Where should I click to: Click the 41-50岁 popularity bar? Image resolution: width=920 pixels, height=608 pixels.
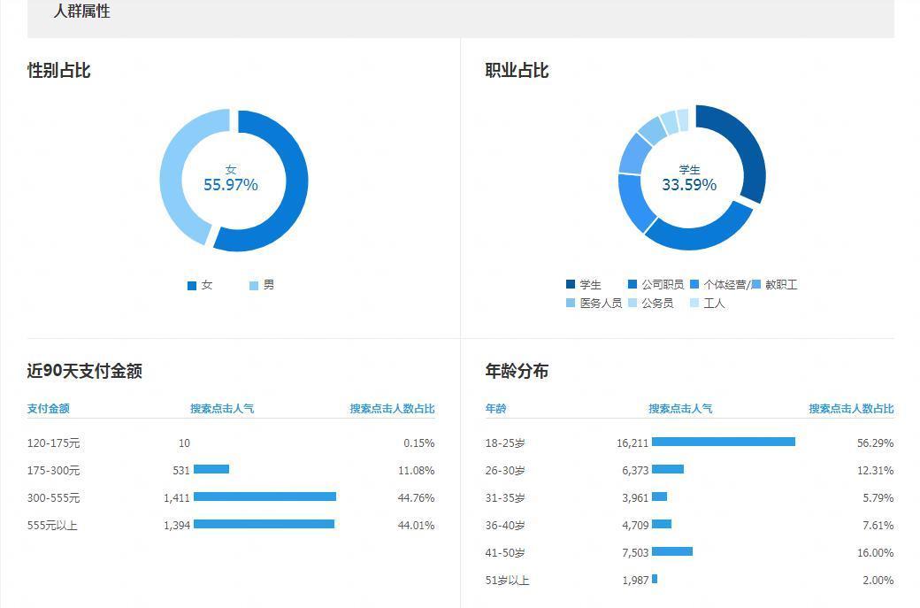pos(671,552)
